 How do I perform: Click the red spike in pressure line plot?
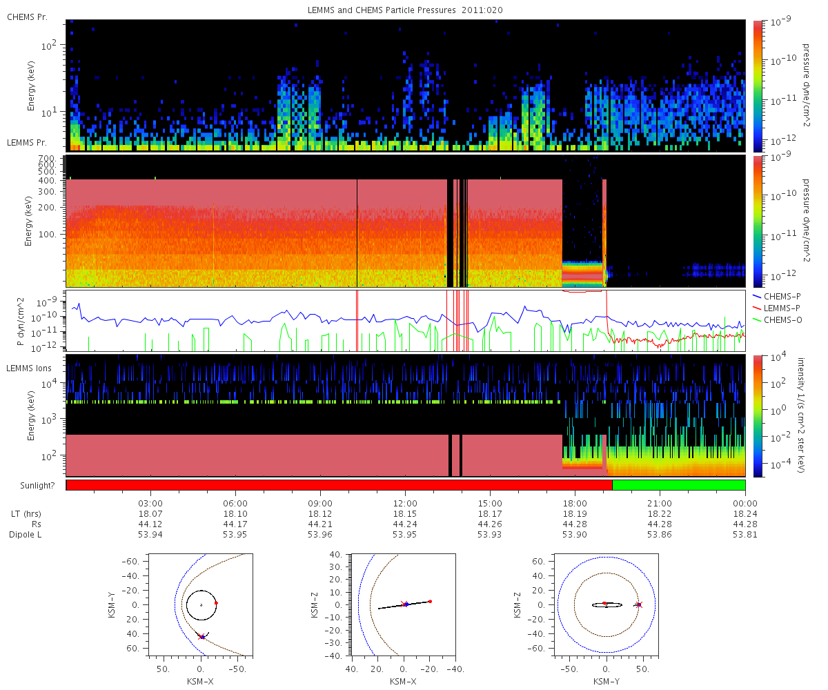click(x=357, y=321)
